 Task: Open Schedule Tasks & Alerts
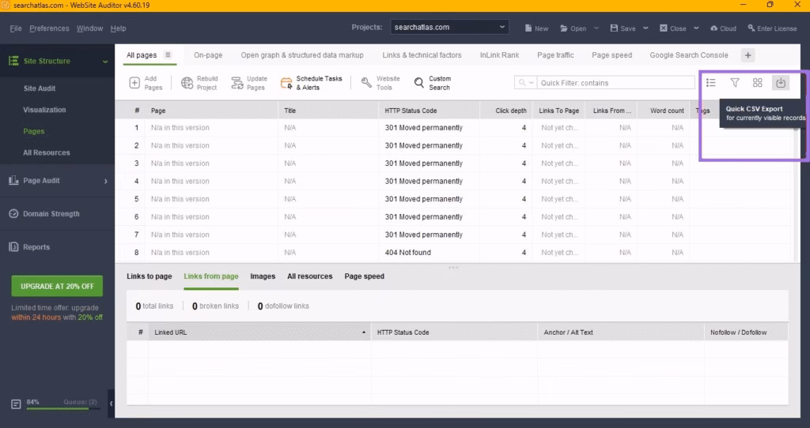[x=287, y=83]
